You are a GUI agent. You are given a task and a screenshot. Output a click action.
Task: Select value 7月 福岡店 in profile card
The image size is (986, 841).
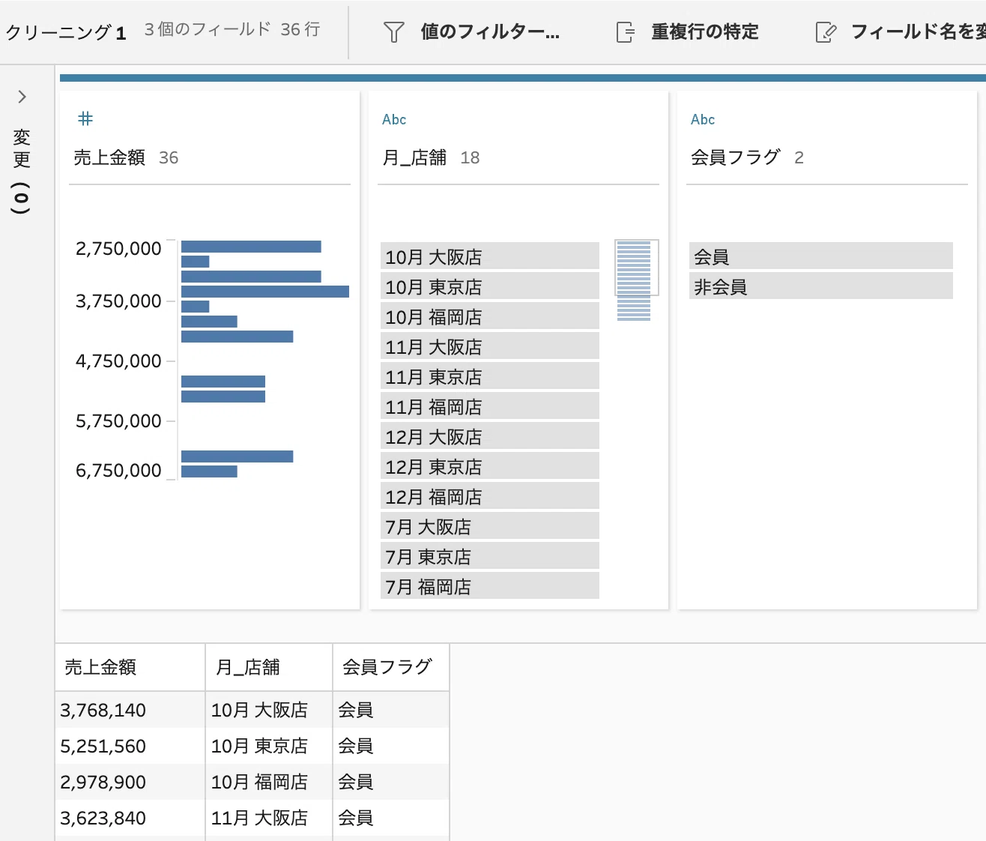(x=490, y=586)
